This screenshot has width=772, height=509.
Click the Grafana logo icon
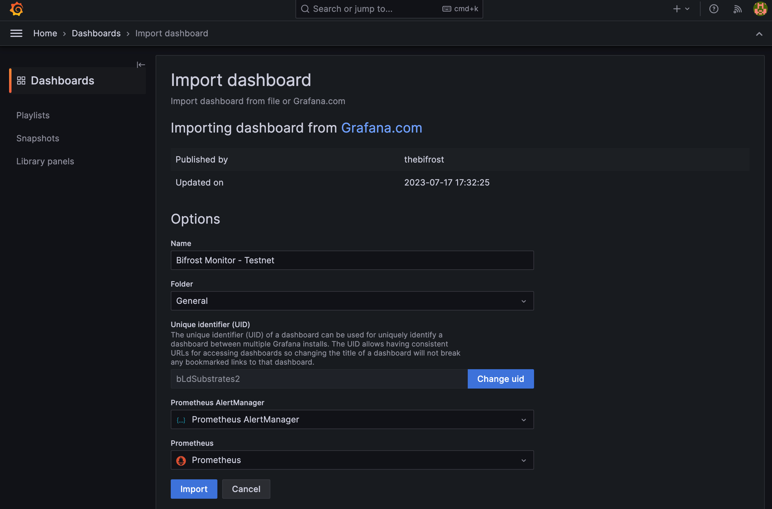coord(16,9)
